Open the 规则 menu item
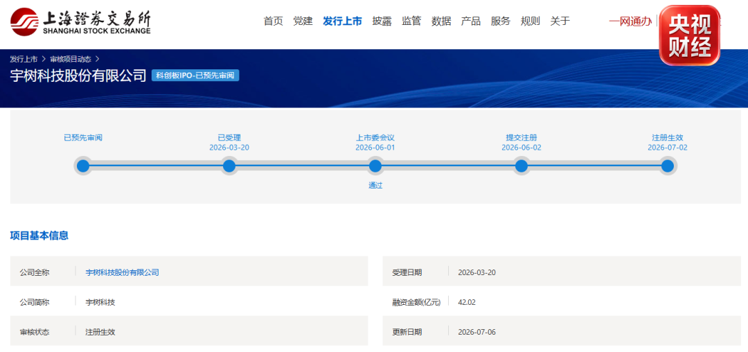 pyautogui.click(x=530, y=21)
